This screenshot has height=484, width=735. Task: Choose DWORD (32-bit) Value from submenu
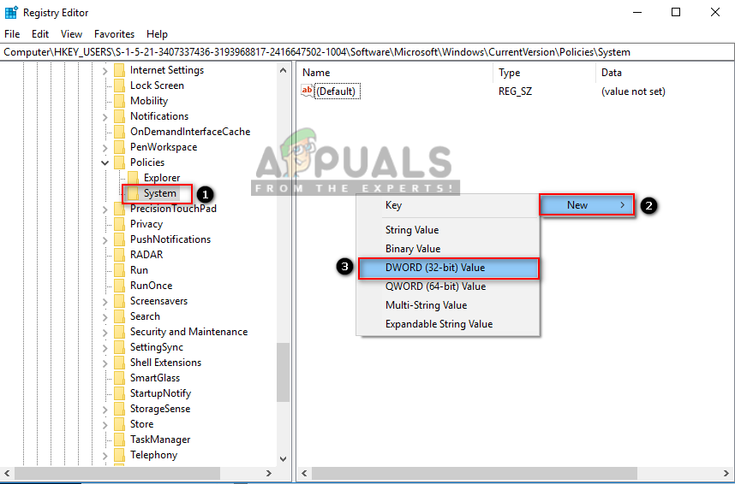pos(449,268)
